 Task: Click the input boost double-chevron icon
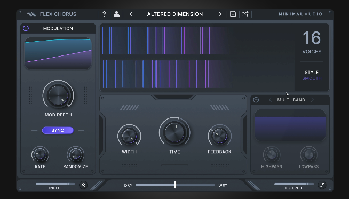click(83, 185)
